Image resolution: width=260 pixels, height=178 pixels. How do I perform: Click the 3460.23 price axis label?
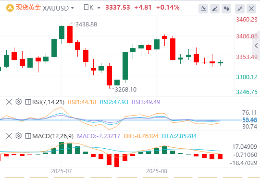pos(247,20)
